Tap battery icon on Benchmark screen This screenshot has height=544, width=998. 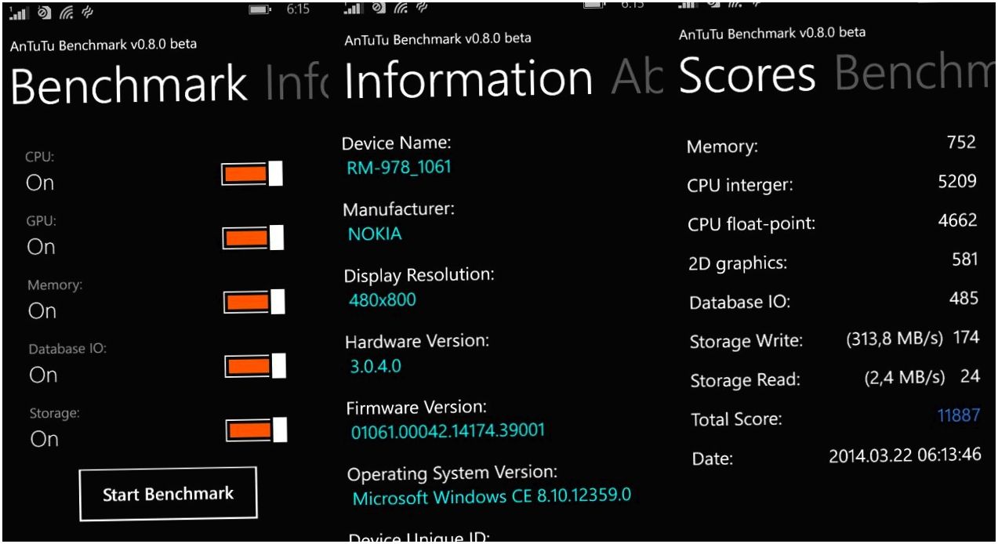coord(259,11)
